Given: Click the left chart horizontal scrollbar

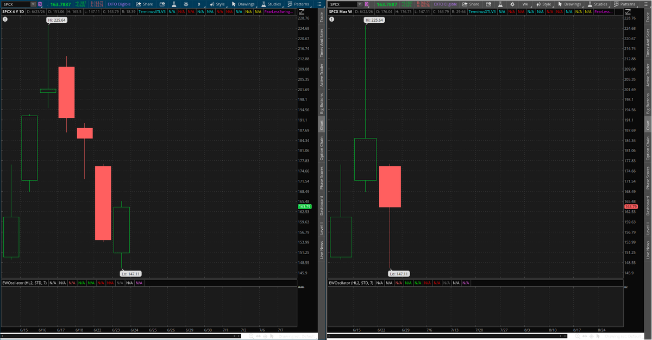Looking at the screenshot, I should [x=121, y=336].
